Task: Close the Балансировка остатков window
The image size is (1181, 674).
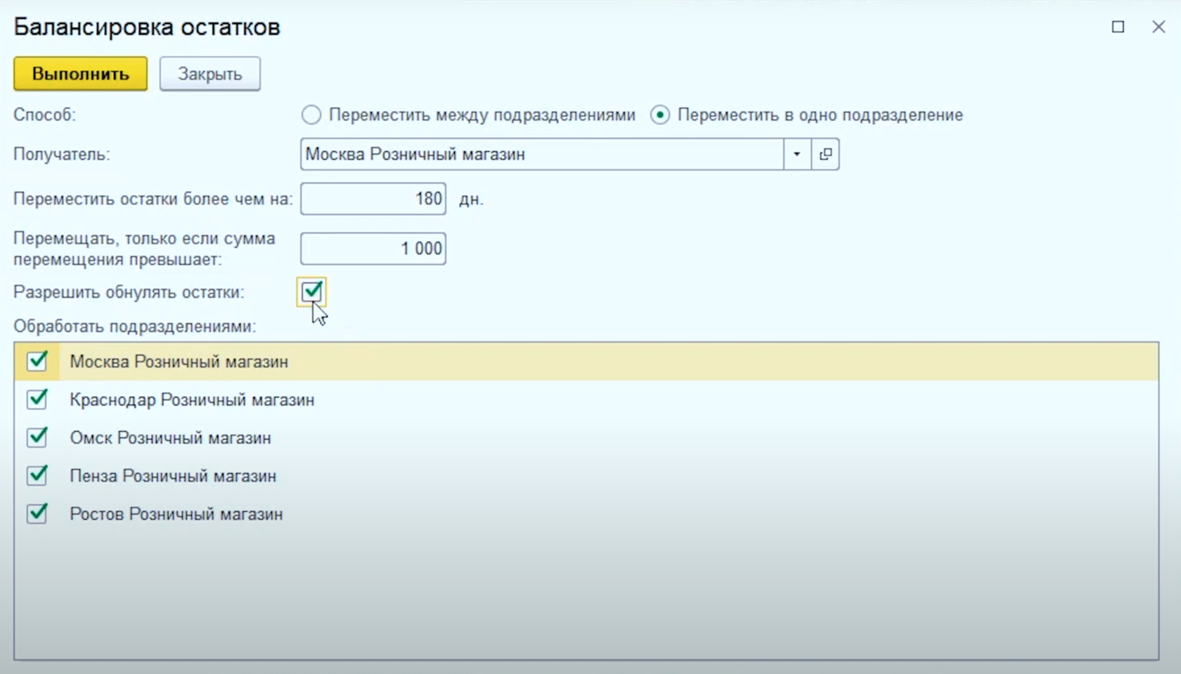Action: [1159, 27]
